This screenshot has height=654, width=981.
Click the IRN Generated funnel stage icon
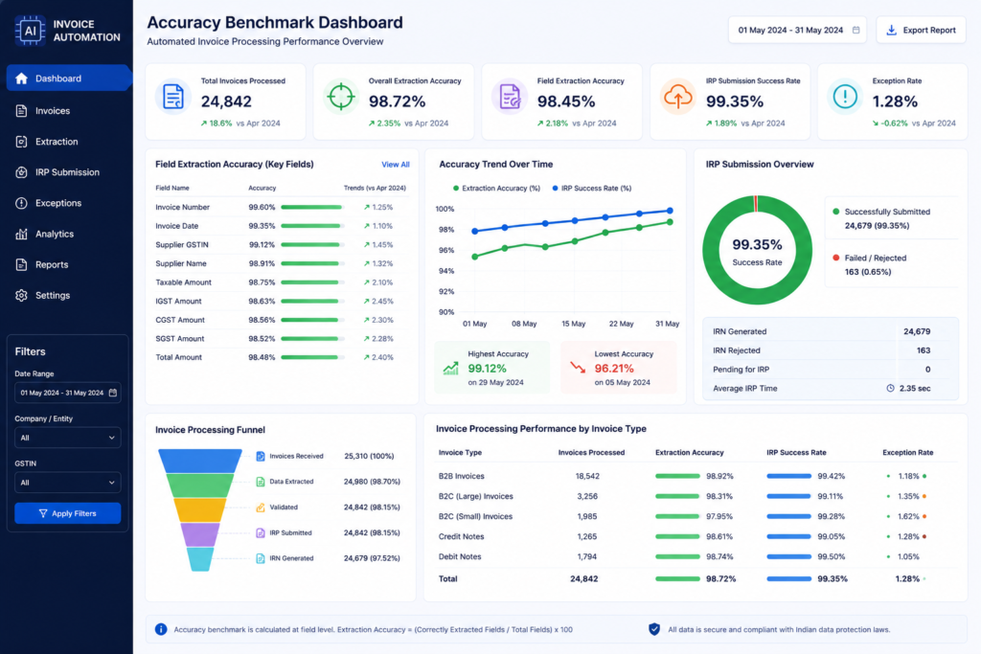click(x=261, y=558)
